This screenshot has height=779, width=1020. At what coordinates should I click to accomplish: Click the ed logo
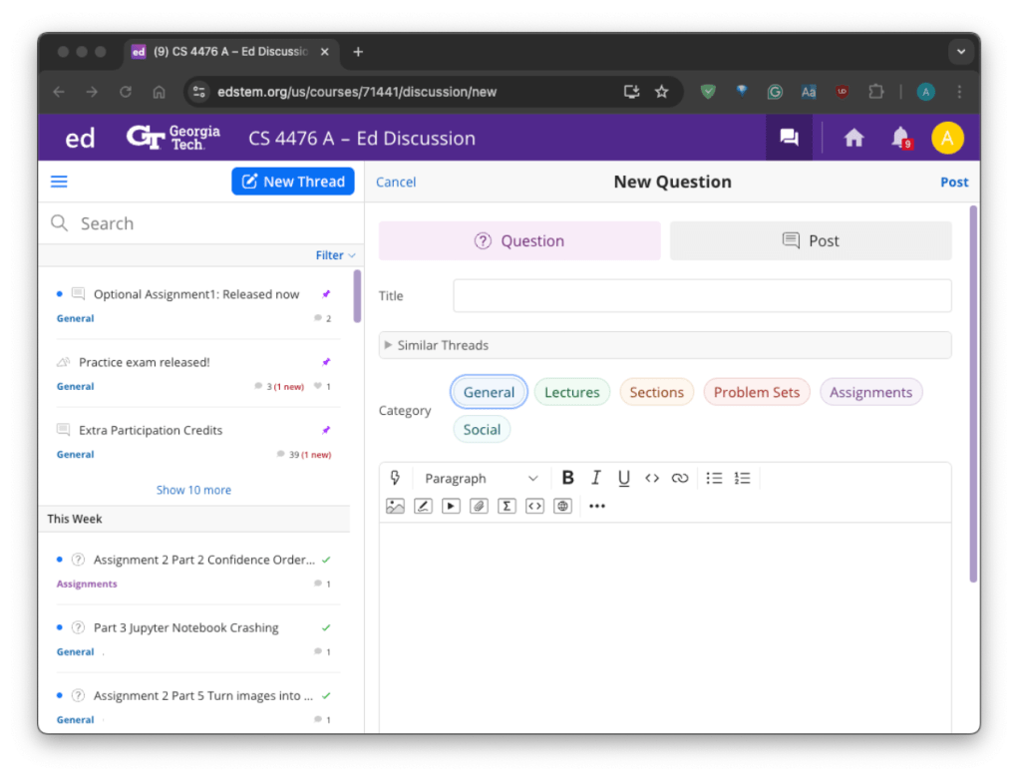coord(80,139)
